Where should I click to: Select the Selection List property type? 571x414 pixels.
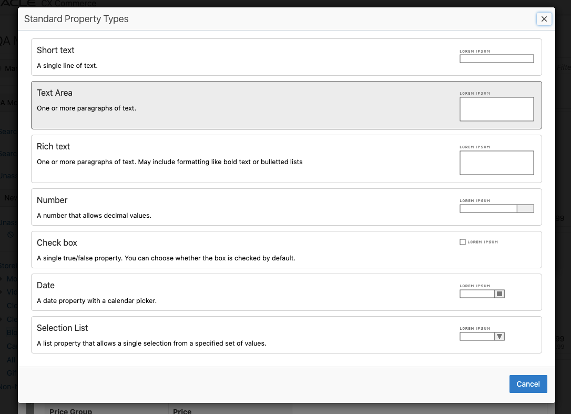tap(62, 328)
